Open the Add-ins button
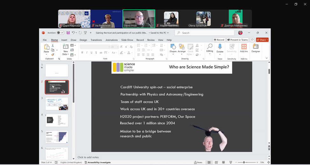 pos(244,48)
